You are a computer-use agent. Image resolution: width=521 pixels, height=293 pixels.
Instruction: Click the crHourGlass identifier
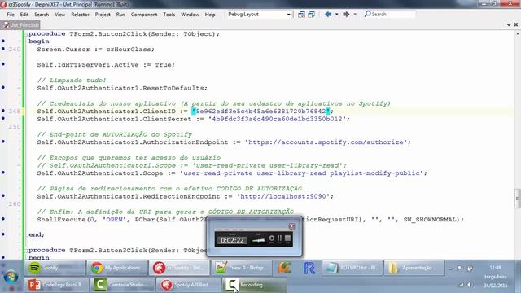click(129, 50)
